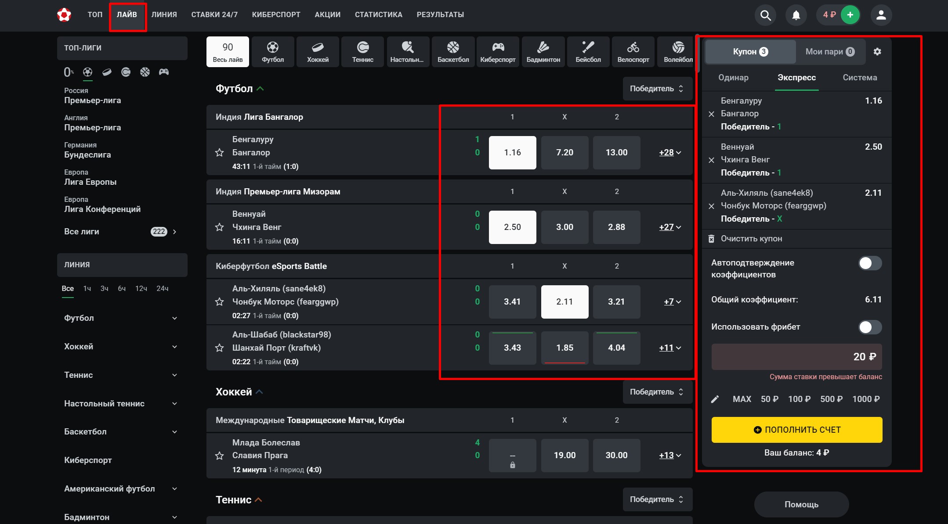Click Очистить купон link
Screen dimensions: 948x524
[x=751, y=239]
